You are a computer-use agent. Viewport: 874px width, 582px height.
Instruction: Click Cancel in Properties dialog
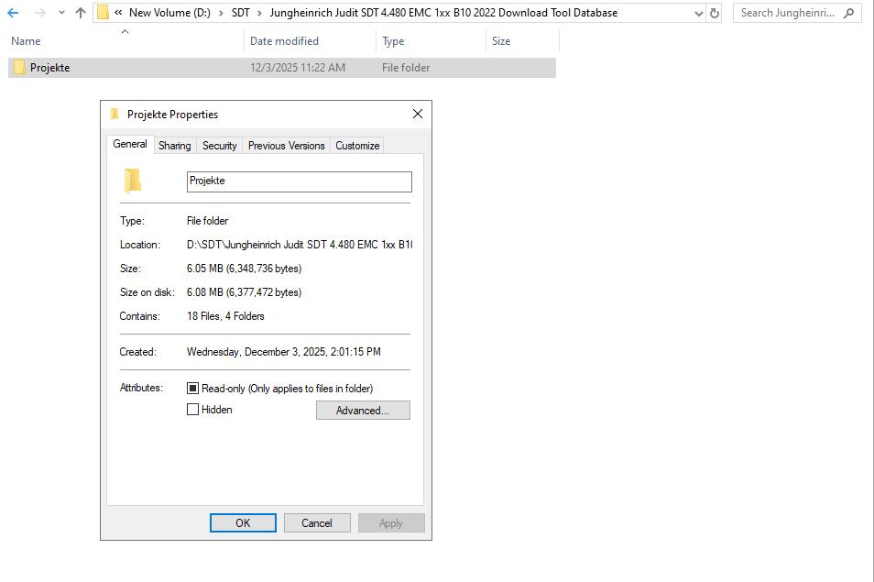(x=317, y=523)
